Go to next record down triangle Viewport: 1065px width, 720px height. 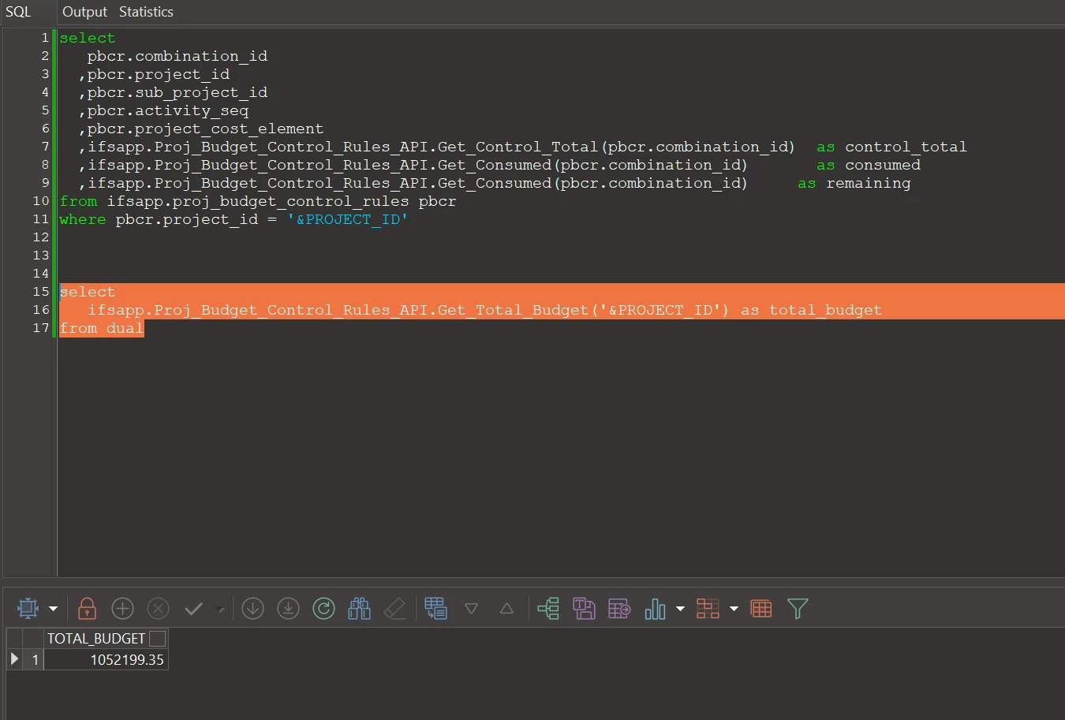[x=472, y=609]
